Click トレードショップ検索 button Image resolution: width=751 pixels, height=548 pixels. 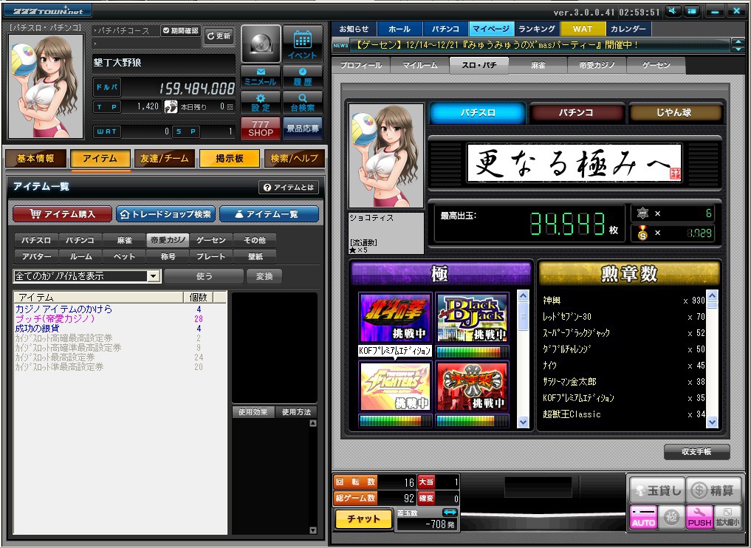[x=165, y=214]
